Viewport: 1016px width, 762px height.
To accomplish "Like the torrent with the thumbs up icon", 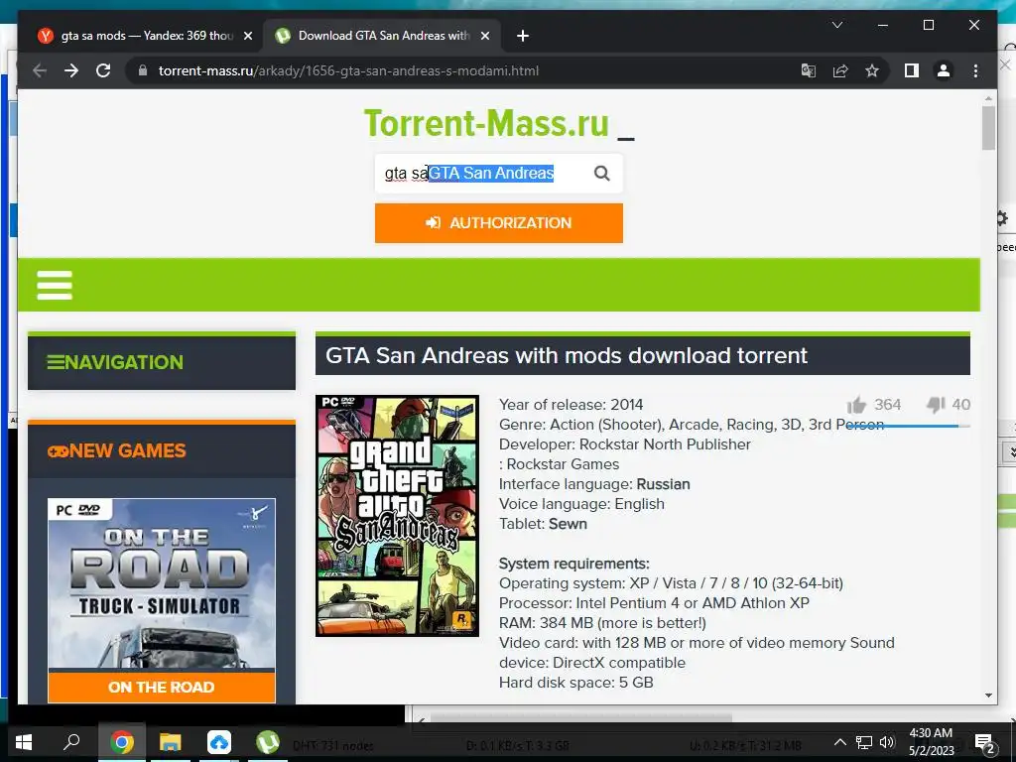I will click(x=856, y=405).
